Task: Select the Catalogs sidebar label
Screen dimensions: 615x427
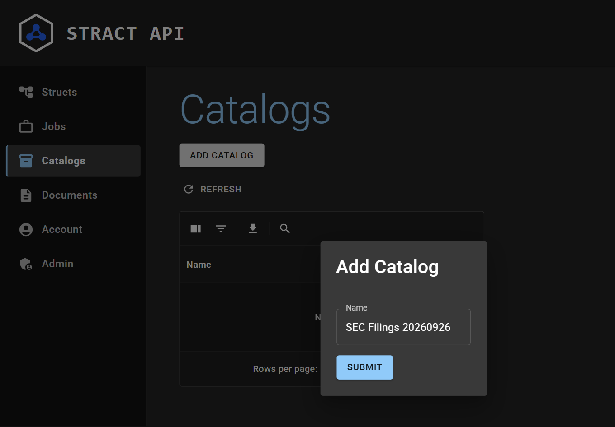Action: [63, 161]
